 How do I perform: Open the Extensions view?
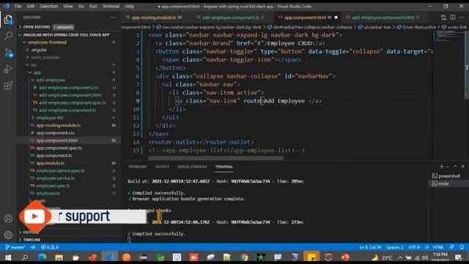[x=8, y=86]
